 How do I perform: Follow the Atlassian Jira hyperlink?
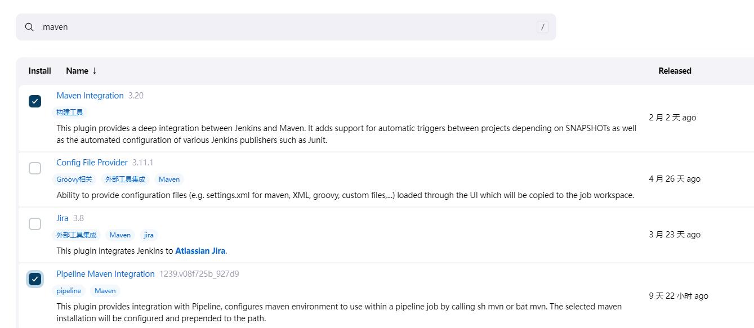coord(200,251)
